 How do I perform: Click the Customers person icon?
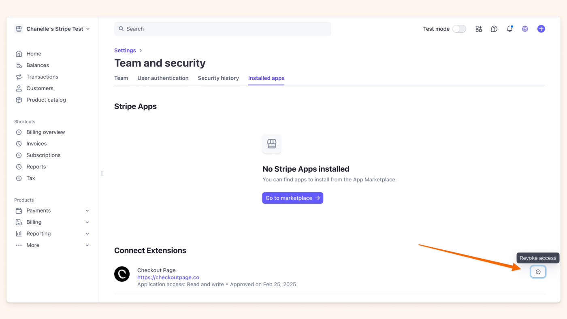(19, 88)
